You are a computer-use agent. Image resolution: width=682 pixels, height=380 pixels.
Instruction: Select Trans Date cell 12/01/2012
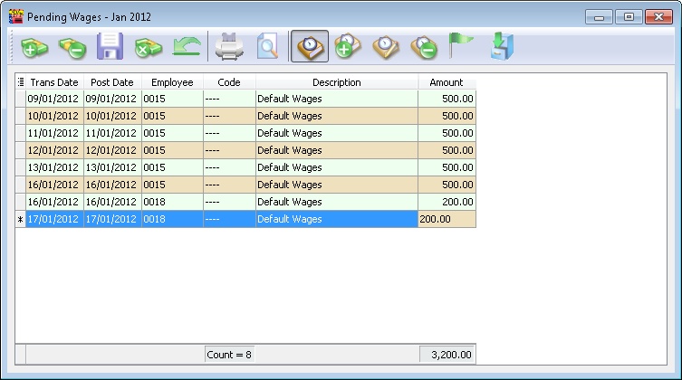(x=54, y=150)
